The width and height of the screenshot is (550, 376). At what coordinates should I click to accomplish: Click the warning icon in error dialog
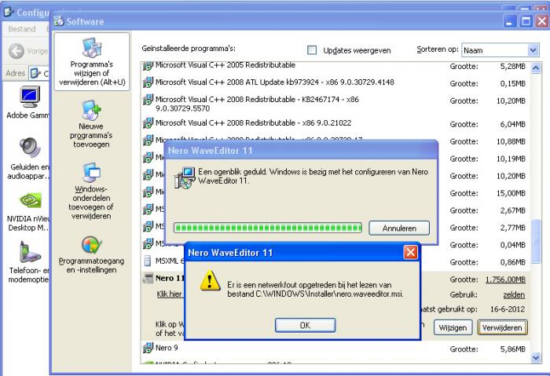210,281
